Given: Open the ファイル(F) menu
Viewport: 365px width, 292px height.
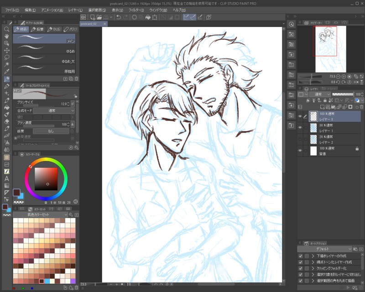Looking at the screenshot, I should tap(12, 10).
